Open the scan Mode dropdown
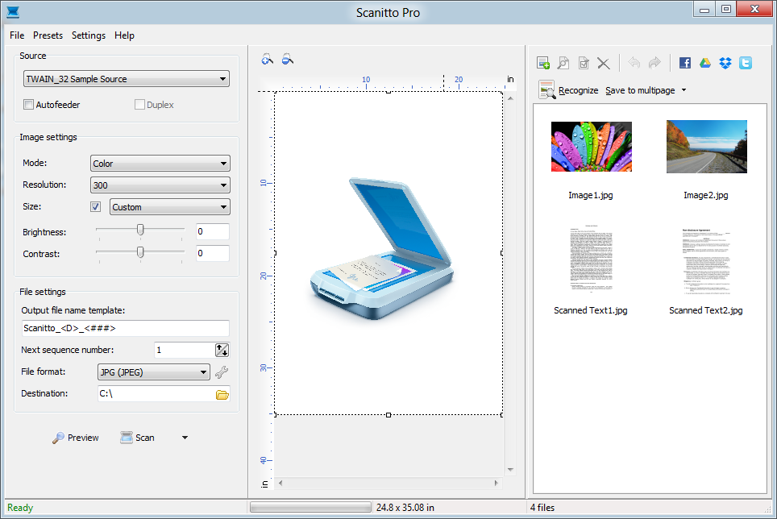Image resolution: width=777 pixels, height=519 pixels. [160, 163]
